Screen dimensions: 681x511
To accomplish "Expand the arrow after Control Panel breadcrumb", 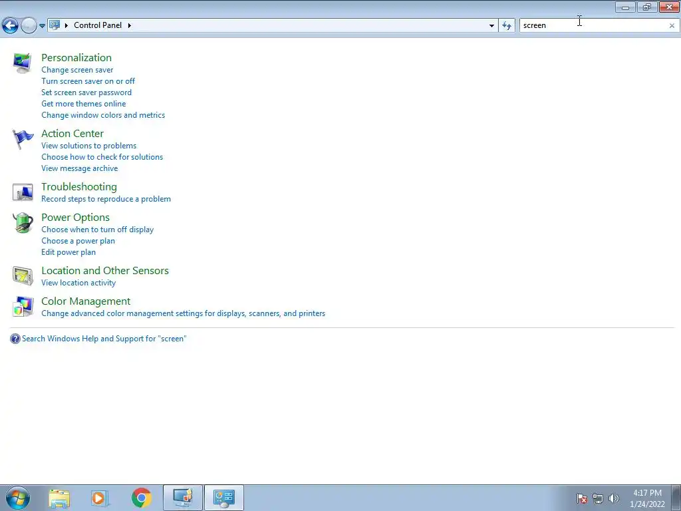I will coord(130,25).
